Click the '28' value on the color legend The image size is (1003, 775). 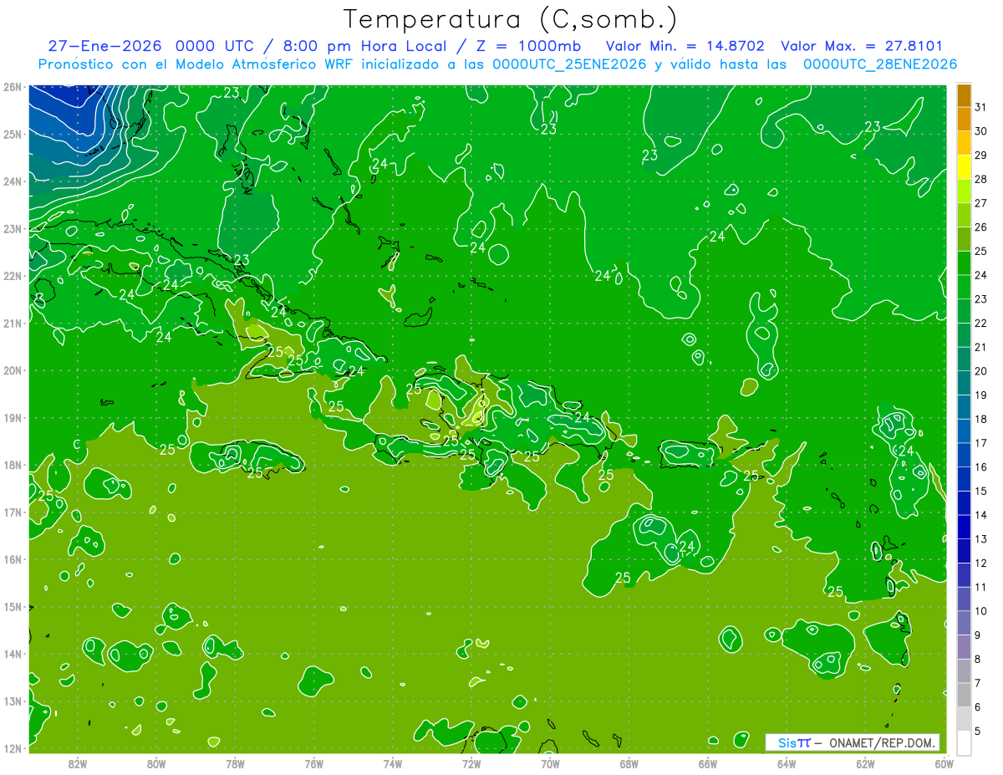[980, 179]
